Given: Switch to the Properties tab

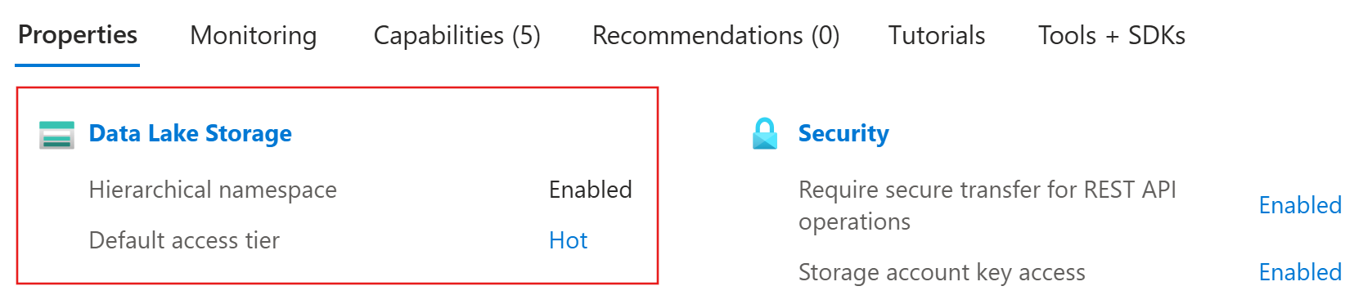Looking at the screenshot, I should [x=78, y=35].
